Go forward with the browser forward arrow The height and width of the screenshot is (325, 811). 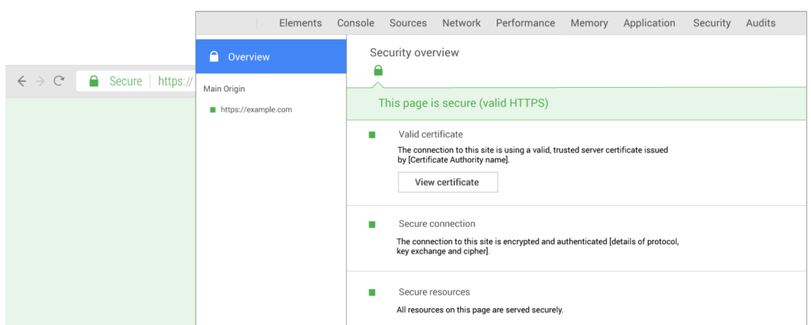point(40,81)
